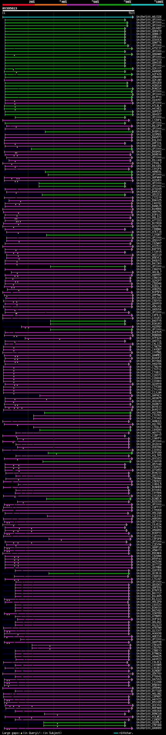Click the cyan alignment bar of UniRef100_A8J326

point(68,17)
